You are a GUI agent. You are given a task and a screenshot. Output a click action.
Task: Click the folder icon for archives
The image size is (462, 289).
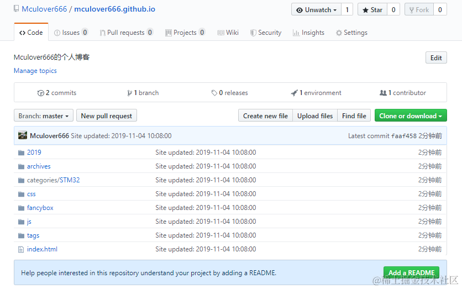click(21, 166)
